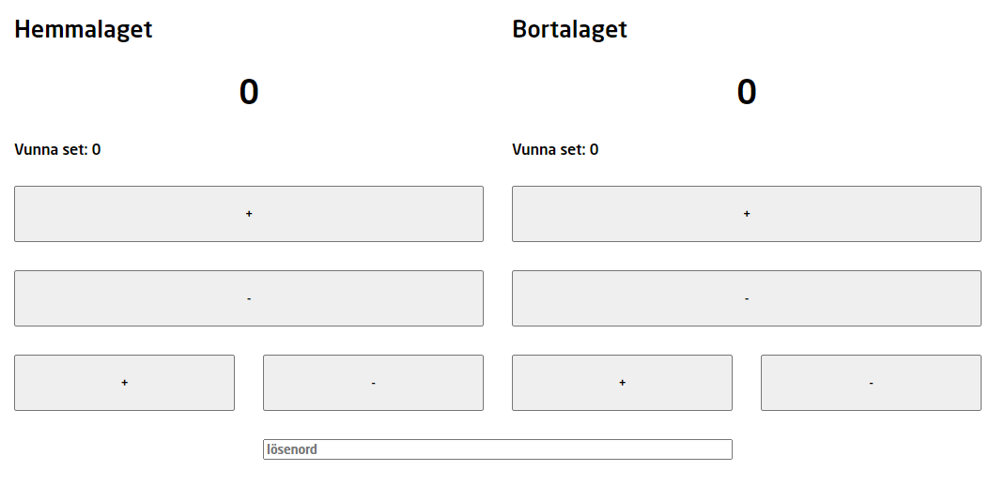Subtract a point using Bortalaget's large minus

point(747,298)
